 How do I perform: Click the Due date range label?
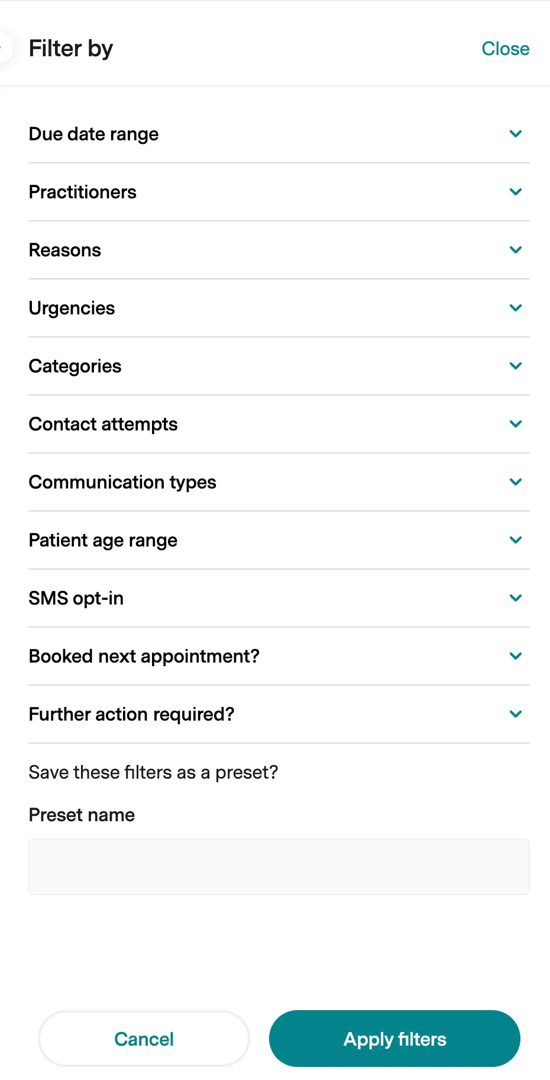pos(93,134)
